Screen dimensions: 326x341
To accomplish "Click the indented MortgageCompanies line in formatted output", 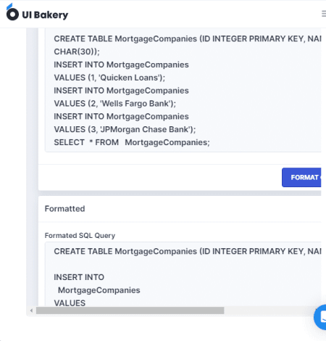I will tap(99, 290).
